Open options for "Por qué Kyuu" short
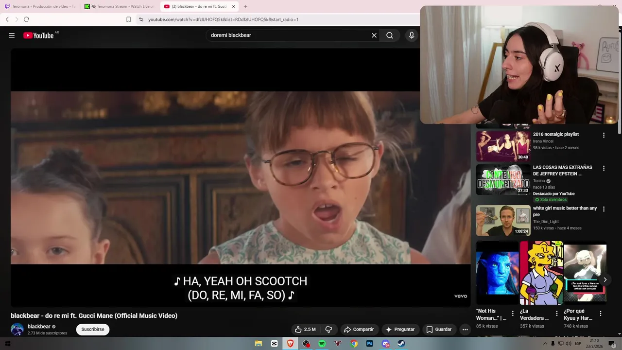Screen dimensions: 622x350 click(601, 314)
